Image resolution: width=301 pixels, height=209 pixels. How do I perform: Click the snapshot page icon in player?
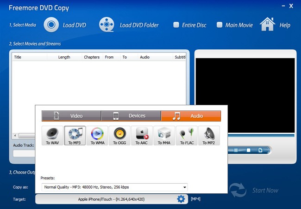pos(261,150)
